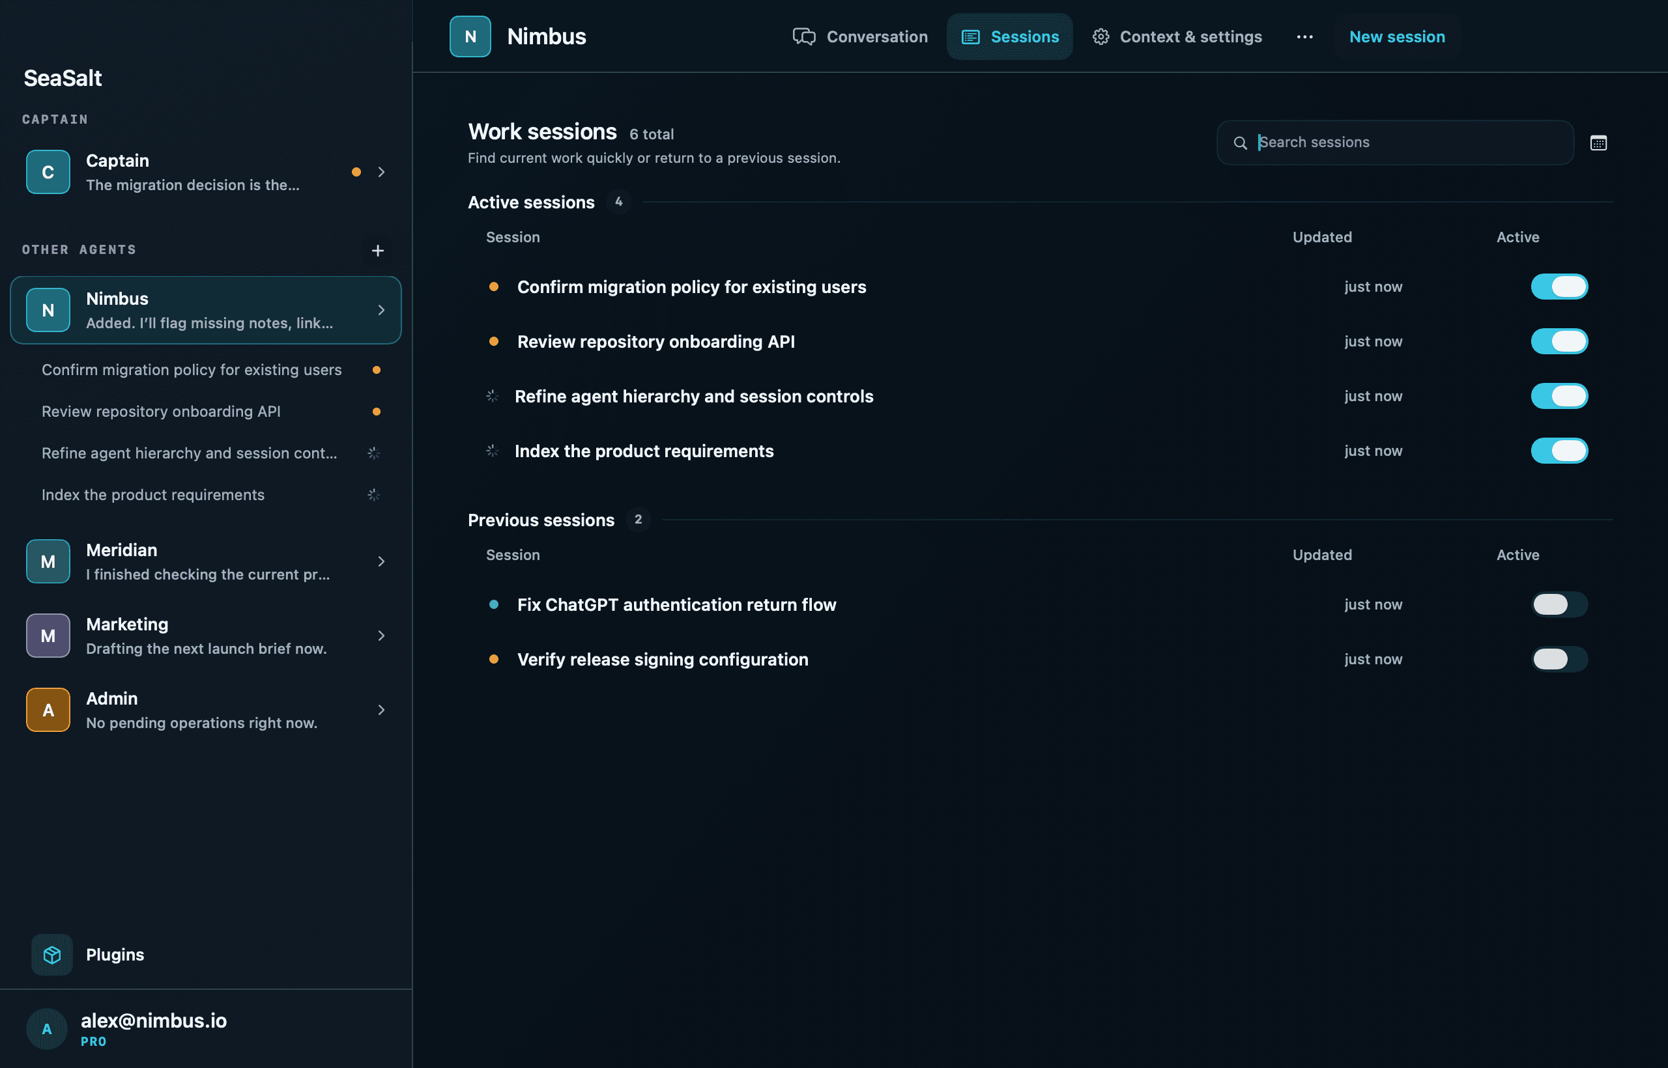The image size is (1668, 1068).
Task: Expand the Meridian agent chevron
Action: tap(381, 561)
